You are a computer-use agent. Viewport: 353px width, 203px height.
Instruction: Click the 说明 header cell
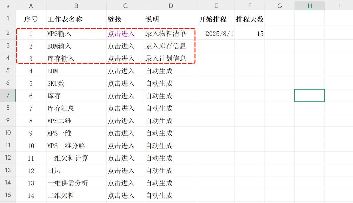171,19
